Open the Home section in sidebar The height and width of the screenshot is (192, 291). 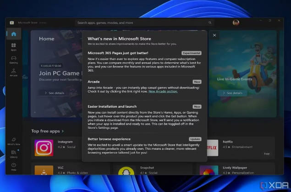14,34
